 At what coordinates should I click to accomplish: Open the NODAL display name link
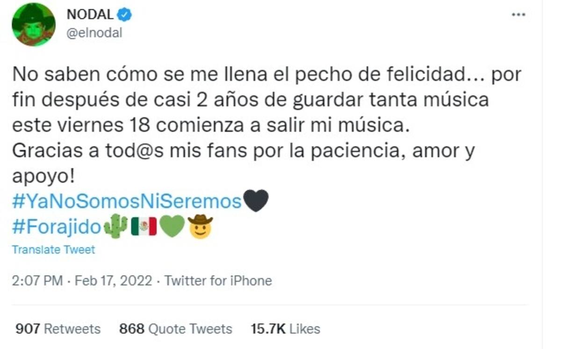[90, 15]
